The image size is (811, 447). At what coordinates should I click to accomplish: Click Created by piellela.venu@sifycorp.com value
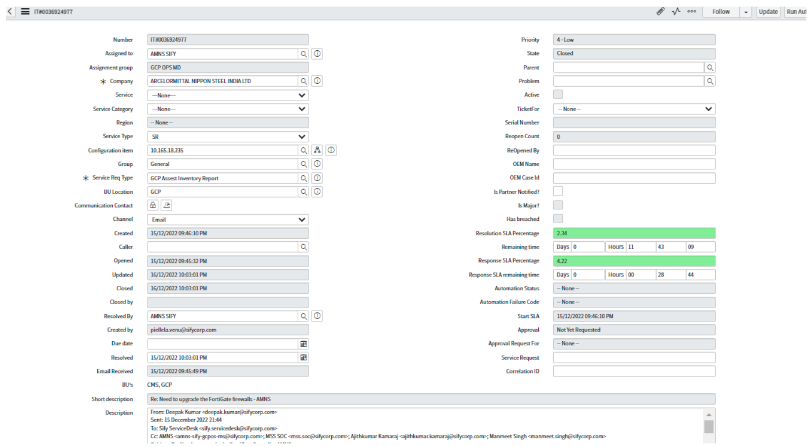[228, 330]
